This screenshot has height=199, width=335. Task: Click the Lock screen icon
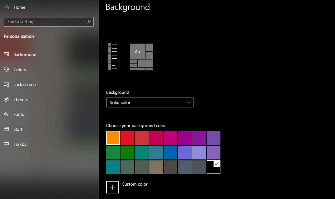coord(6,84)
